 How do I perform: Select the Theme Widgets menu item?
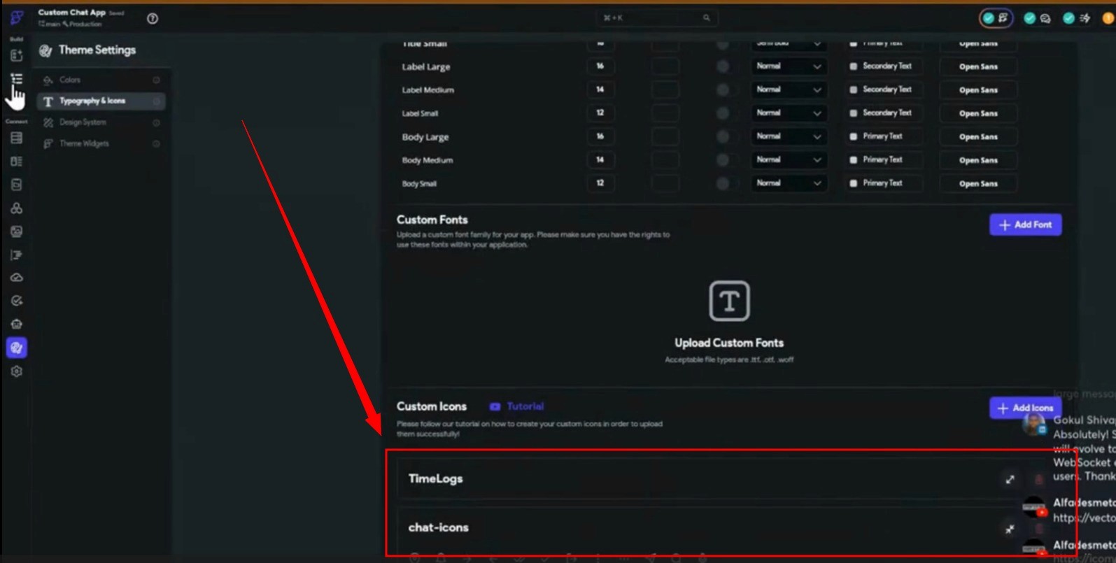(x=101, y=143)
